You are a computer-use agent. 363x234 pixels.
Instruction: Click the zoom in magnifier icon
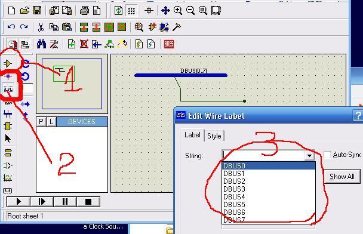pyautogui.click(x=177, y=10)
